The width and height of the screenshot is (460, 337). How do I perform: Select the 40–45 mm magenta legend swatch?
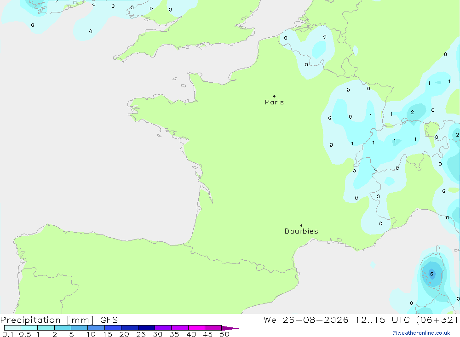click(196, 328)
